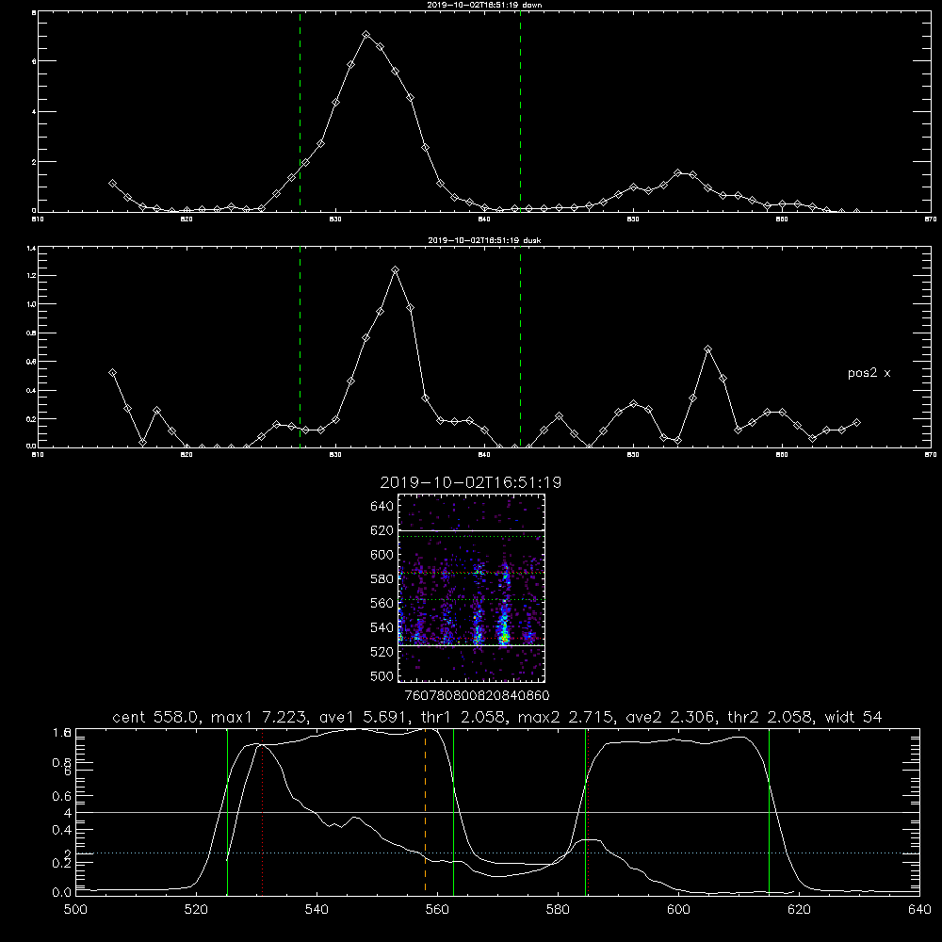Click the bottom plot x-axis label 640
This screenshot has height=942, width=942.
tap(919, 910)
